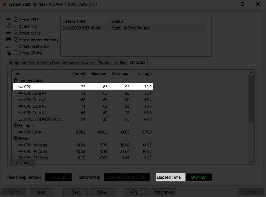Click the chip icon of CPU Core #3
Screen dimensions: 266x197
pyautogui.click(x=21, y=106)
